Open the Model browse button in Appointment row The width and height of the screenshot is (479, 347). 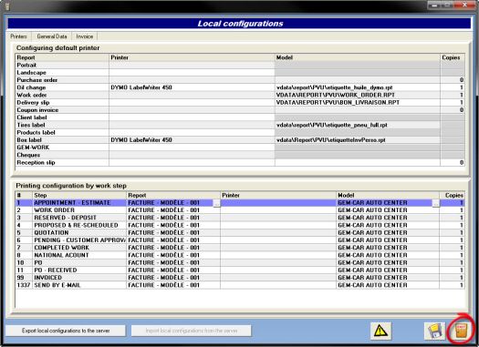coord(436,203)
